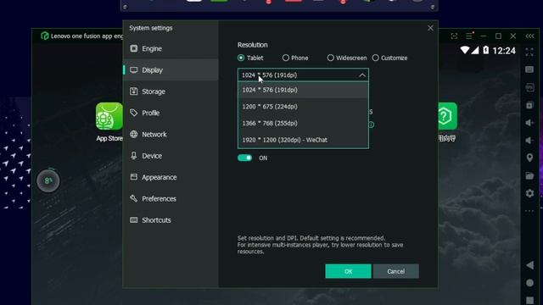Screen dimensions: 543x305
Task: Tap the Android home circle button
Action: (529, 283)
